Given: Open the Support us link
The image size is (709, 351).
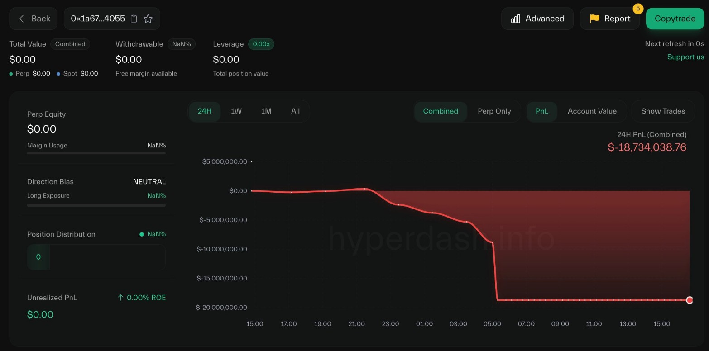Looking at the screenshot, I should 685,57.
